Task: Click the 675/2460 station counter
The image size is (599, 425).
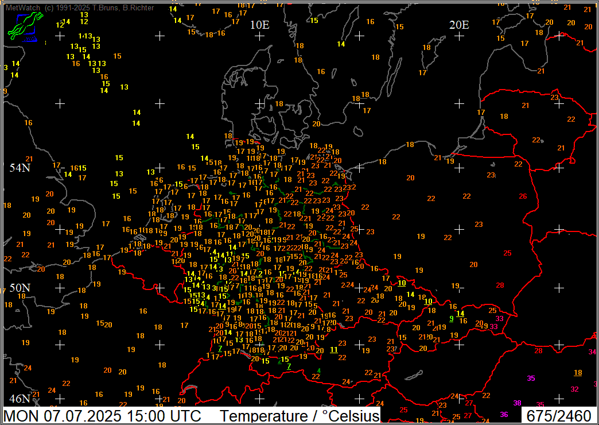Action: point(558,415)
